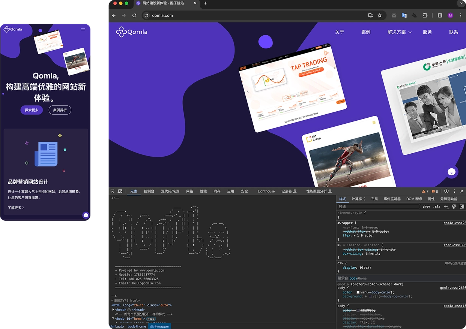The width and height of the screenshot is (466, 329).
Task: Open the DevTools more options menu
Action: (x=454, y=191)
